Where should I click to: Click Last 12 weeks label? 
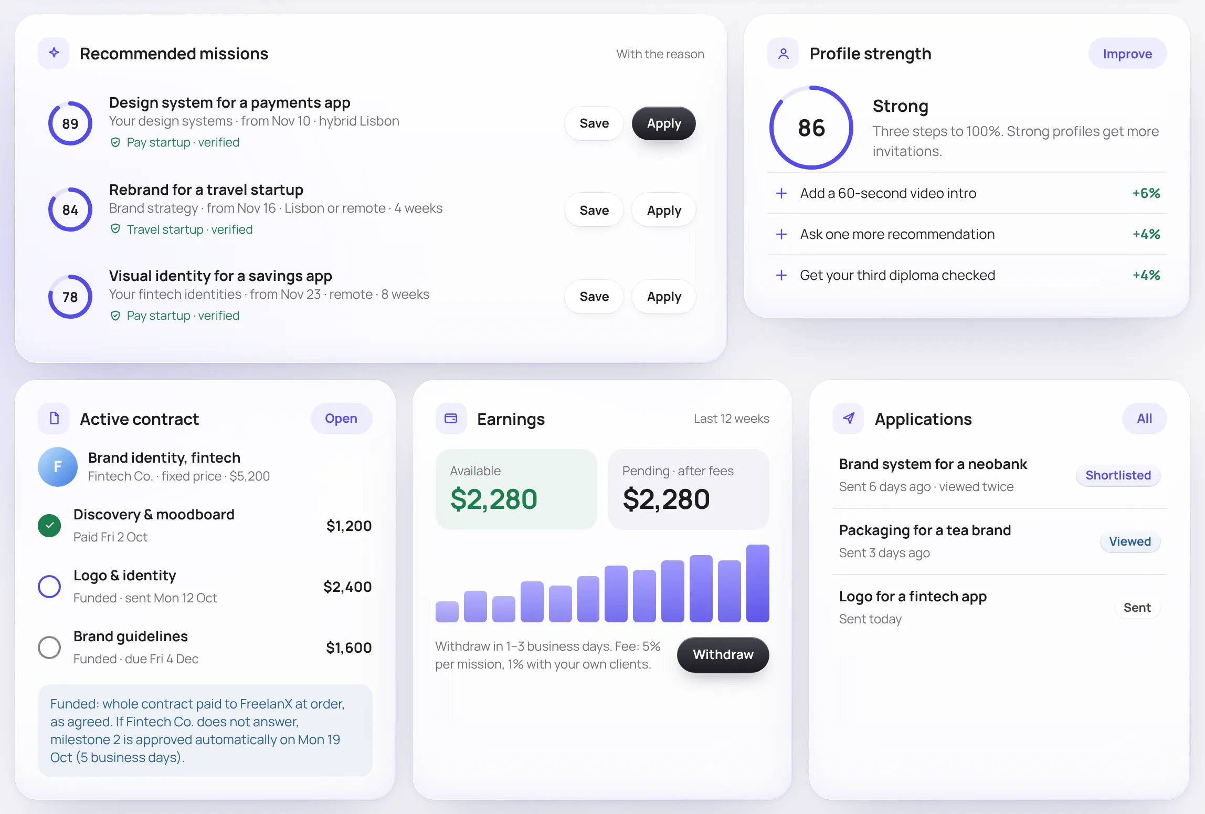coord(732,419)
